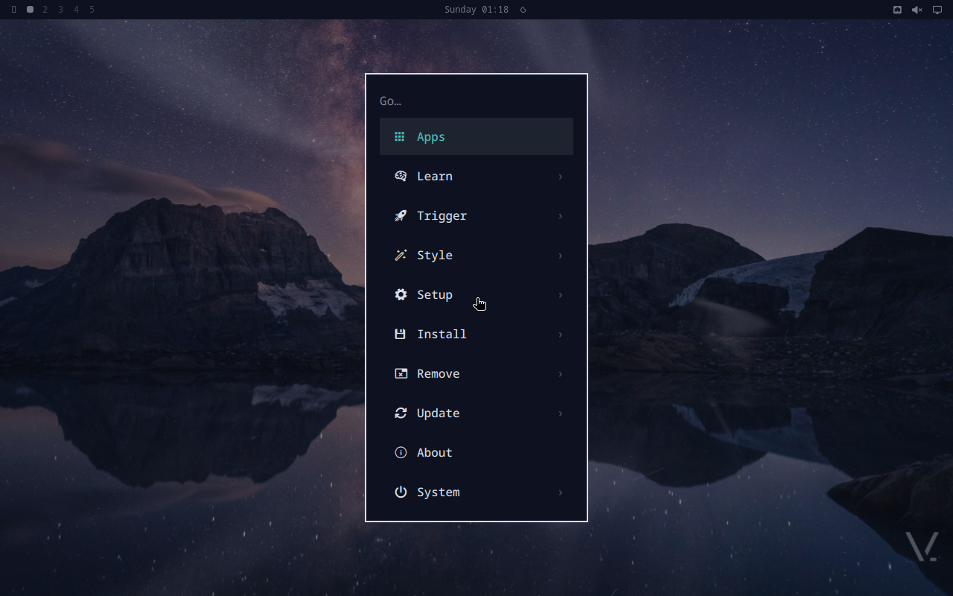Open the System menu label
The width and height of the screenshot is (953, 596).
coord(439,492)
